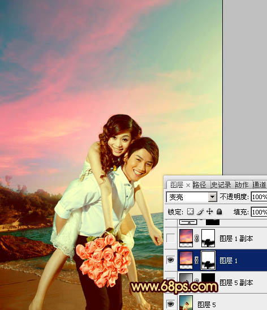The width and height of the screenshot is (267, 310).
Task: Select layer name 图层 5 副本
Action: tap(236, 282)
